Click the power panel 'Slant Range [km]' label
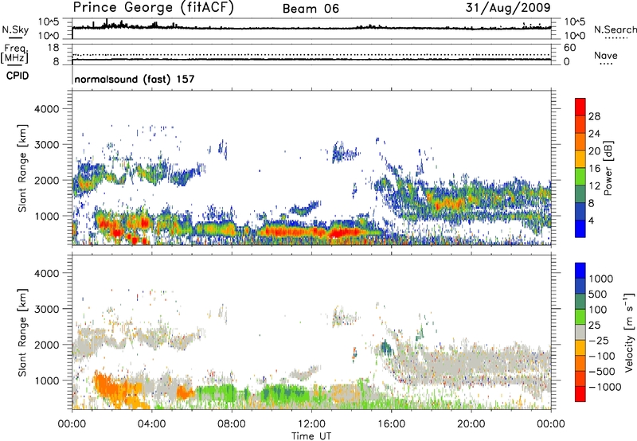 coord(22,168)
